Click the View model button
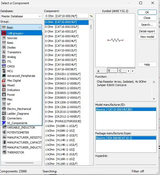 coord(147,37)
